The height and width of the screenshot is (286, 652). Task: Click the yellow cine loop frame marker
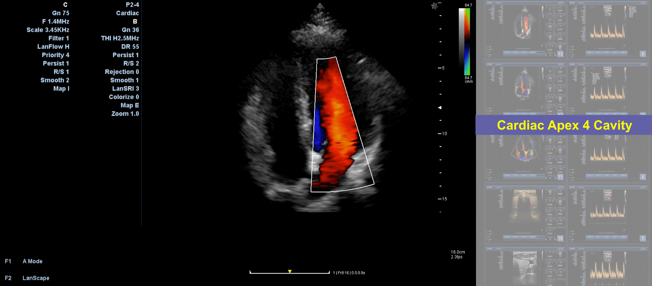click(290, 271)
